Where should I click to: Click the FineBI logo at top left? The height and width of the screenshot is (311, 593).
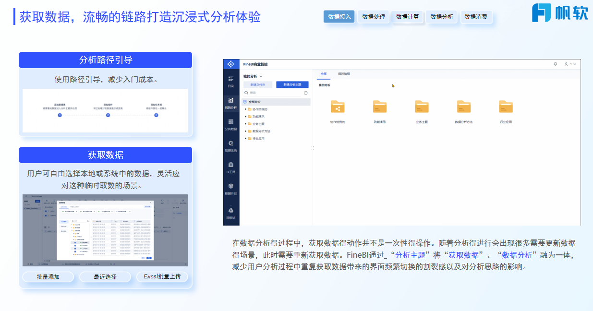coord(231,64)
